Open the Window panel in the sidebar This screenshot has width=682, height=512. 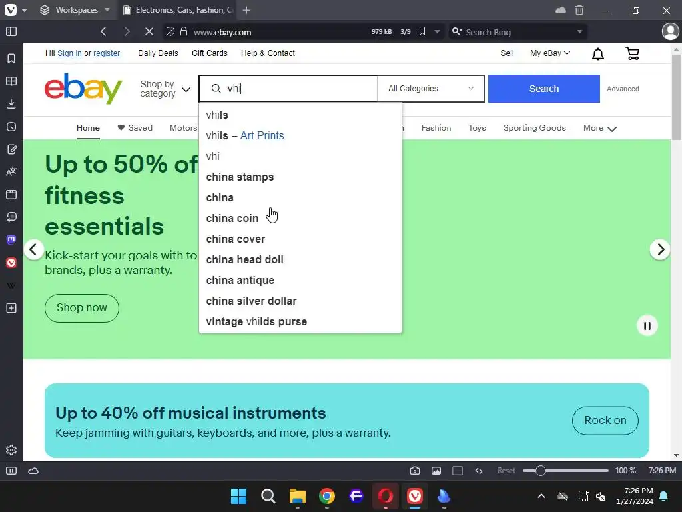click(x=11, y=194)
